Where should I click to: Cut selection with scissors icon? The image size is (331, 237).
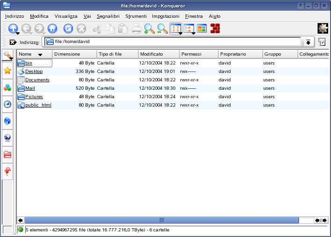click(97, 29)
